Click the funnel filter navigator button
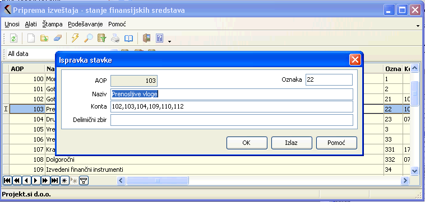Screen dimensions: 425x202 84,181
